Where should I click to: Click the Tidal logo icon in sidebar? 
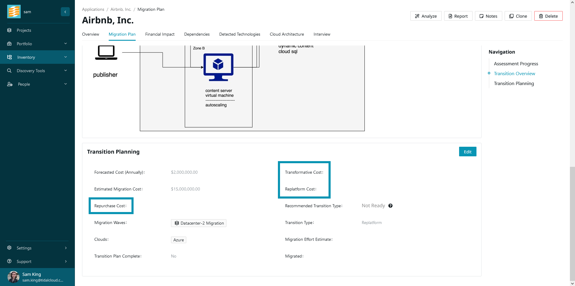14,12
